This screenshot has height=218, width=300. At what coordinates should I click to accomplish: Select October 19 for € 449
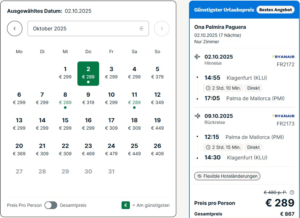point(157,124)
